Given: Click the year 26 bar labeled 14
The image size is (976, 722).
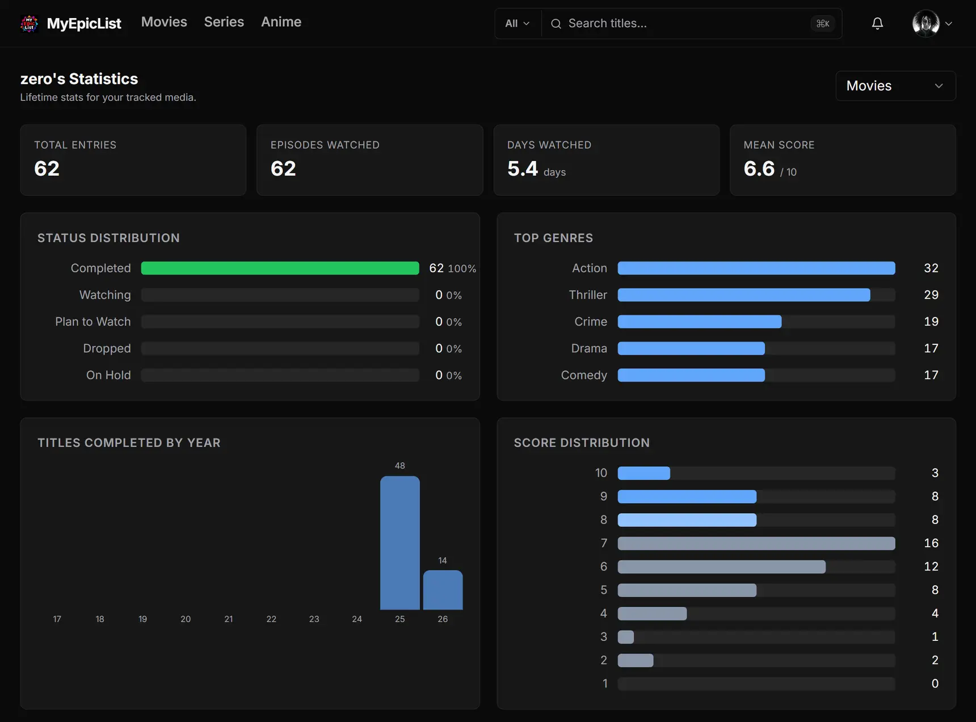Looking at the screenshot, I should coord(443,590).
